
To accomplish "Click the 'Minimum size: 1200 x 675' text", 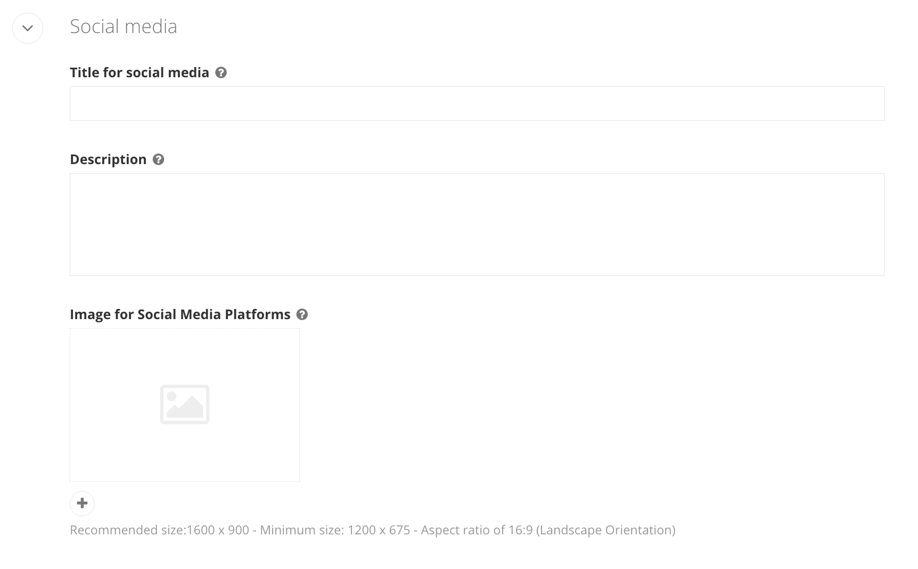I will click(334, 530).
